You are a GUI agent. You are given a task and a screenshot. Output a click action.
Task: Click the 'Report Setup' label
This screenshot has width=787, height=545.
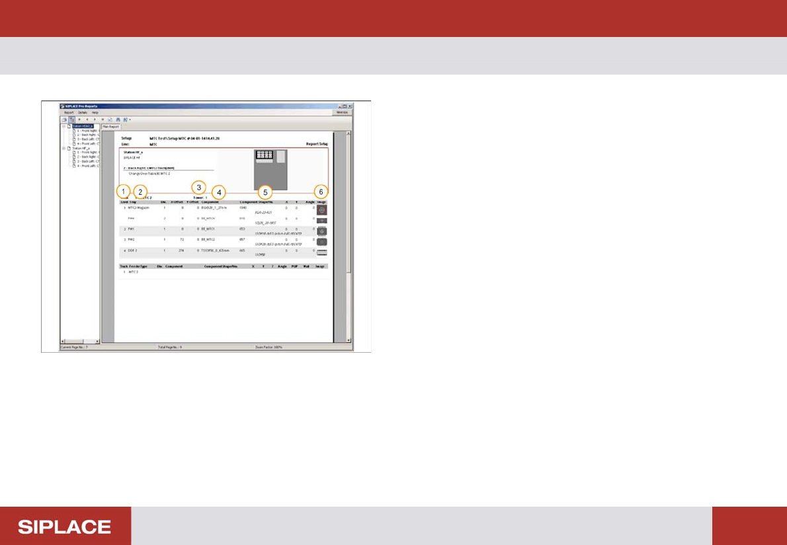click(x=317, y=144)
